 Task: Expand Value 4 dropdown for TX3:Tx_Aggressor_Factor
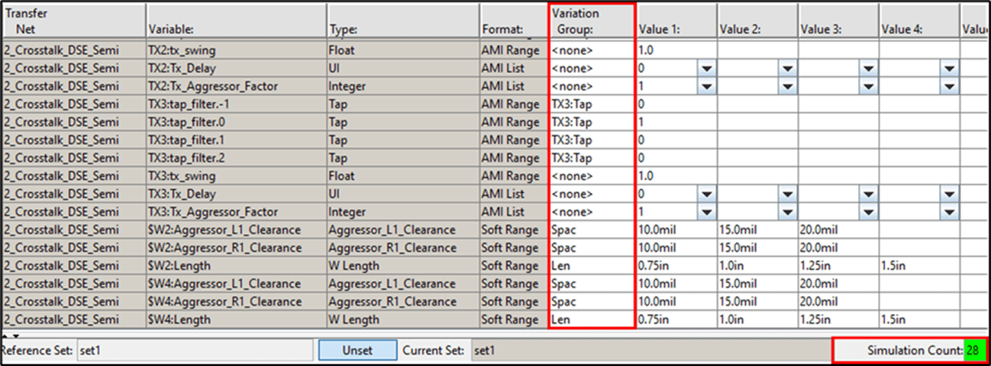click(949, 212)
